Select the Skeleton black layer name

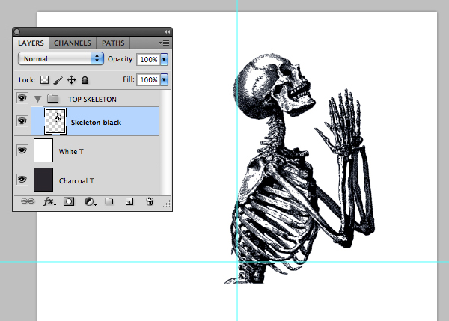96,123
